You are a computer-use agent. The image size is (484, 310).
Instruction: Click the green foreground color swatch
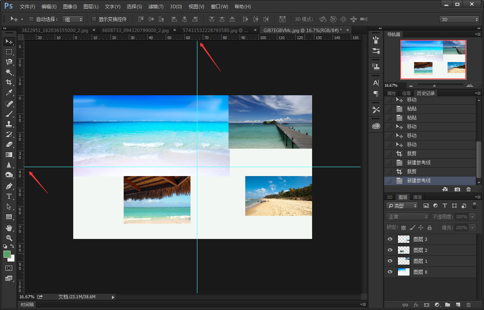pyautogui.click(x=7, y=254)
